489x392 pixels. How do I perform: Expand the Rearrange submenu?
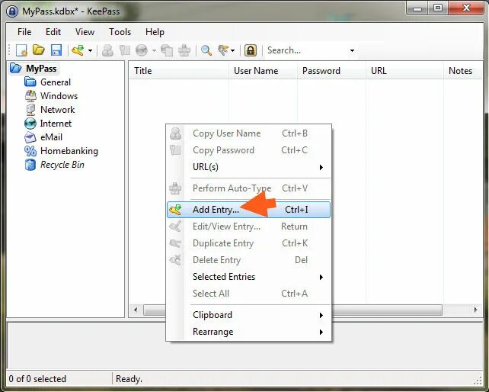point(248,332)
